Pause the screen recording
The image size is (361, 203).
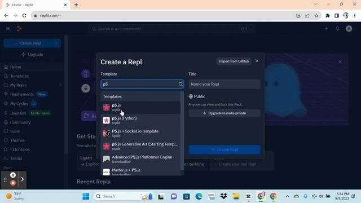pyautogui.click(x=13, y=175)
